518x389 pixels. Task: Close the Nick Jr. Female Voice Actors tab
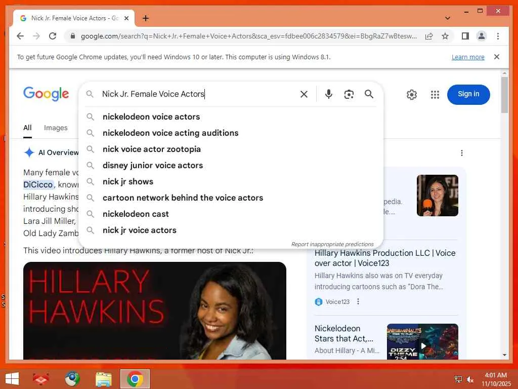tap(126, 18)
